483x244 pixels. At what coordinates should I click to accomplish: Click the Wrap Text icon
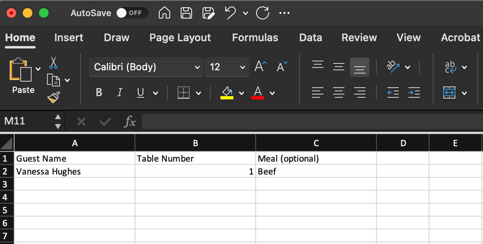coord(450,67)
